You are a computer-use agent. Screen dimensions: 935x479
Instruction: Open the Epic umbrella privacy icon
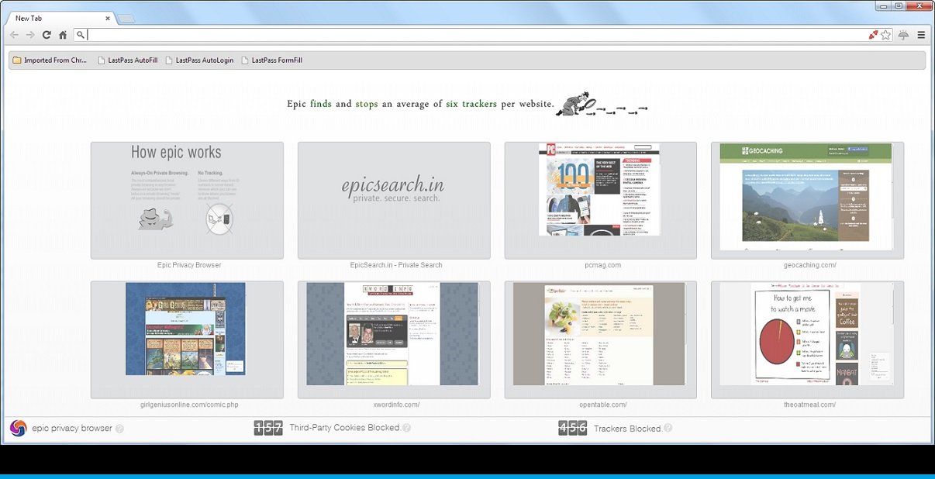coord(904,35)
